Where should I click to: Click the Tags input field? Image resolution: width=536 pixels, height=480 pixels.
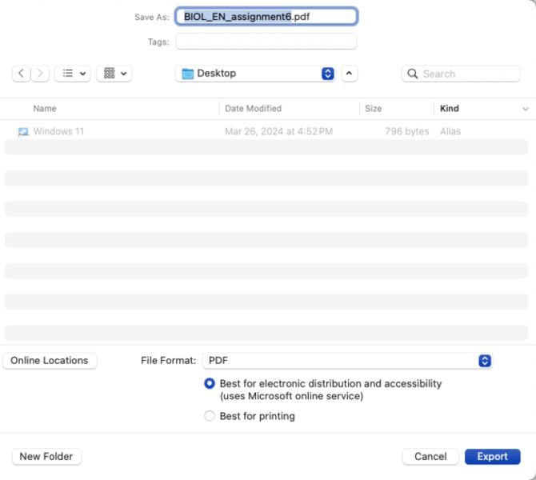point(266,42)
